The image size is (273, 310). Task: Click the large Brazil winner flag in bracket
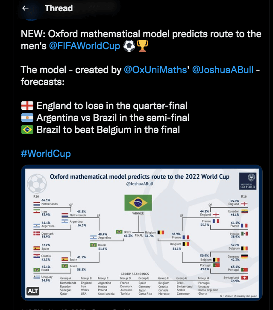[138, 202]
